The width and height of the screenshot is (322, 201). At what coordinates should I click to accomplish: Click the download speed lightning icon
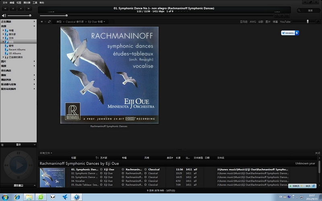(297, 33)
